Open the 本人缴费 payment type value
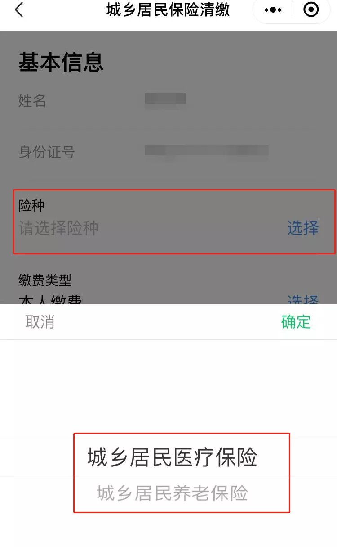This screenshot has height=547, width=337. (x=50, y=299)
